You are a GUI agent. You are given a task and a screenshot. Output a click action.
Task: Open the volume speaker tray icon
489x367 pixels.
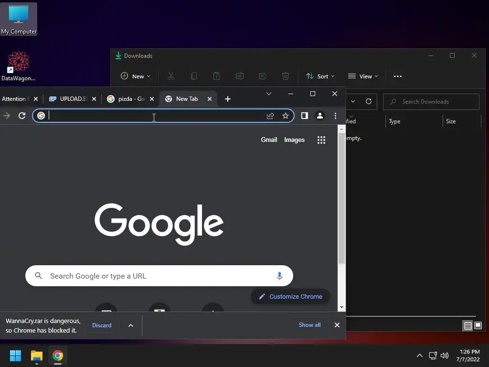445,356
